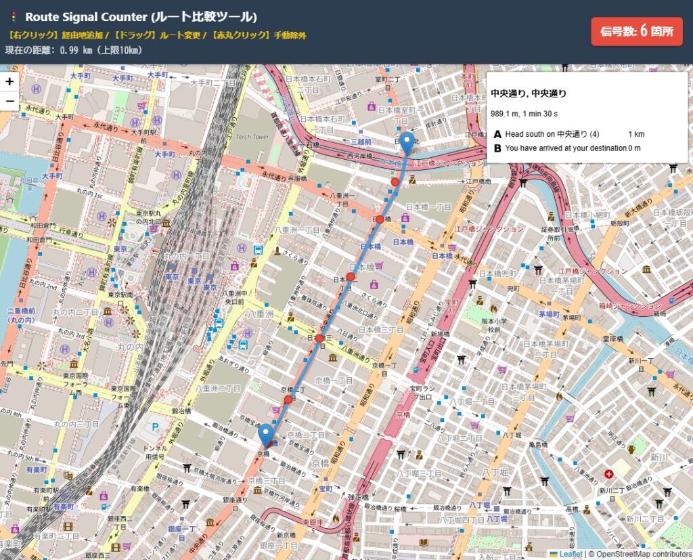Click the middle red signal marker near さくら通り
The height and width of the screenshot is (560, 693).
[x=351, y=276]
